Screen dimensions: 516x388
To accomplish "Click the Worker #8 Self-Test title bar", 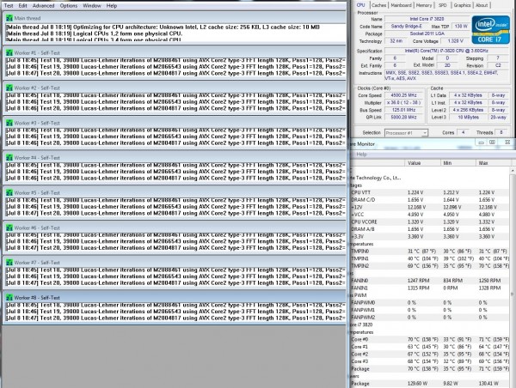I will [x=175, y=298].
